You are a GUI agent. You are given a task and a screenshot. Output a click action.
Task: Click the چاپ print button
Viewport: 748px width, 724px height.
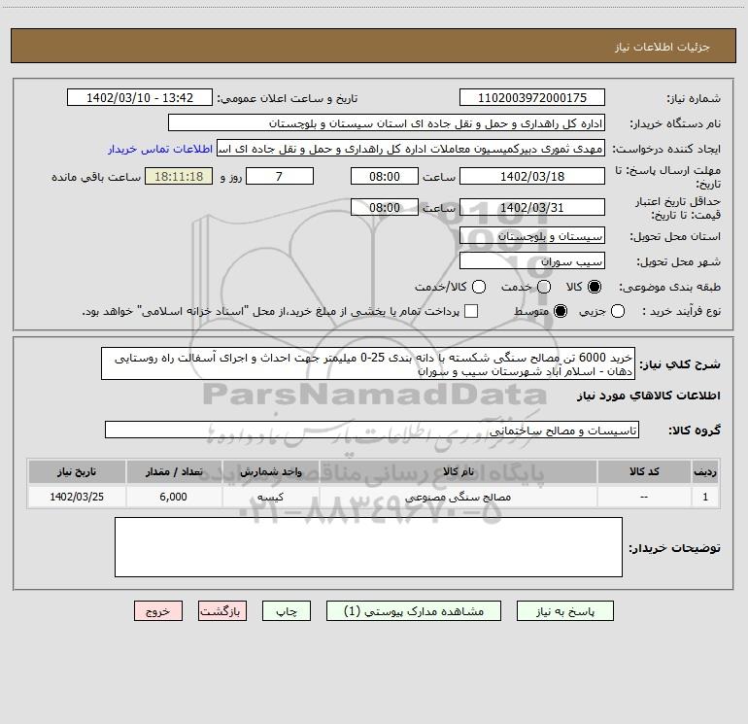[287, 611]
